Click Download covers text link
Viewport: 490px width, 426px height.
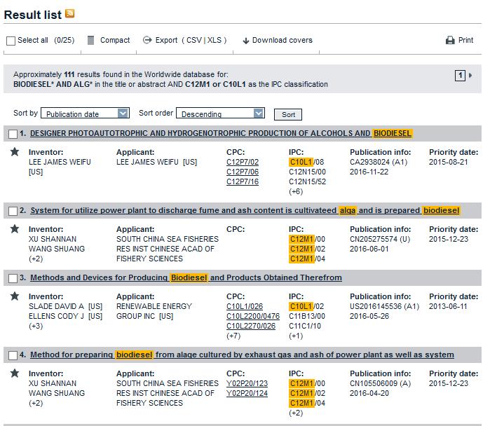[283, 41]
